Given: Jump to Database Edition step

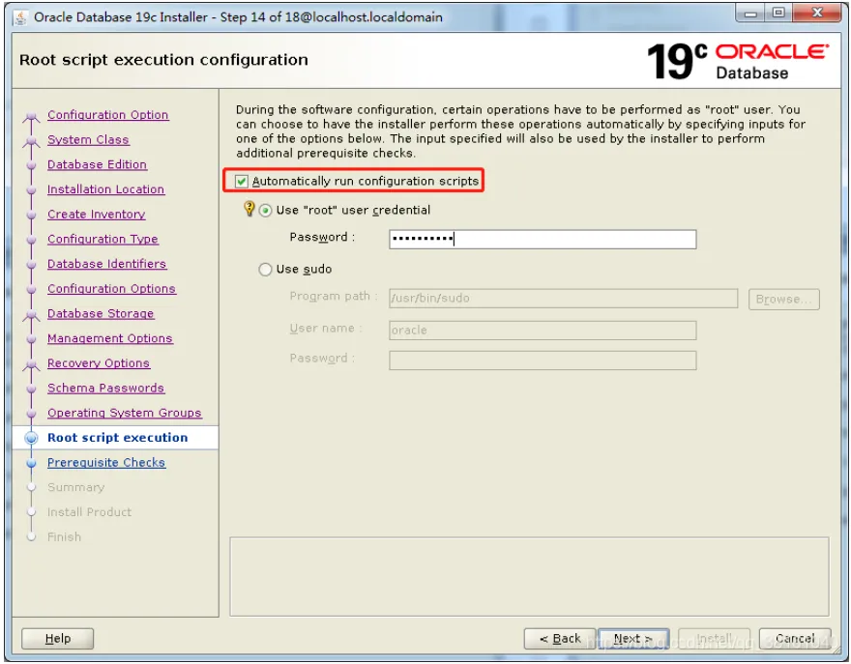Looking at the screenshot, I should (x=97, y=164).
